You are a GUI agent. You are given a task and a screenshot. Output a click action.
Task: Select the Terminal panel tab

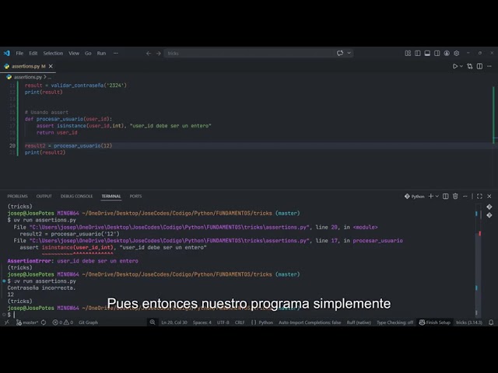(111, 196)
